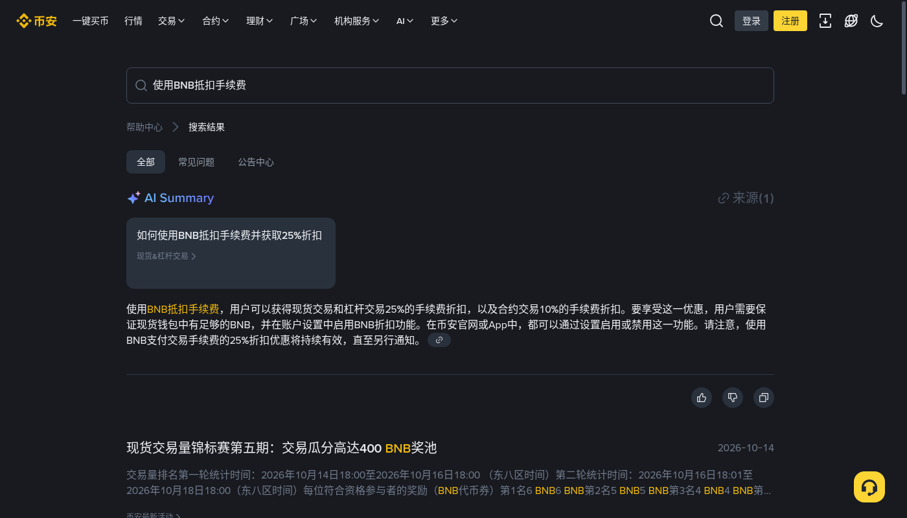Viewport: 907px width, 518px height.
Task: Switch to the 常见问题 tab
Action: pos(196,162)
